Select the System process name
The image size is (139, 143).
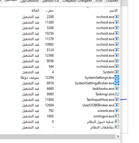pyautogui.click(x=109, y=72)
